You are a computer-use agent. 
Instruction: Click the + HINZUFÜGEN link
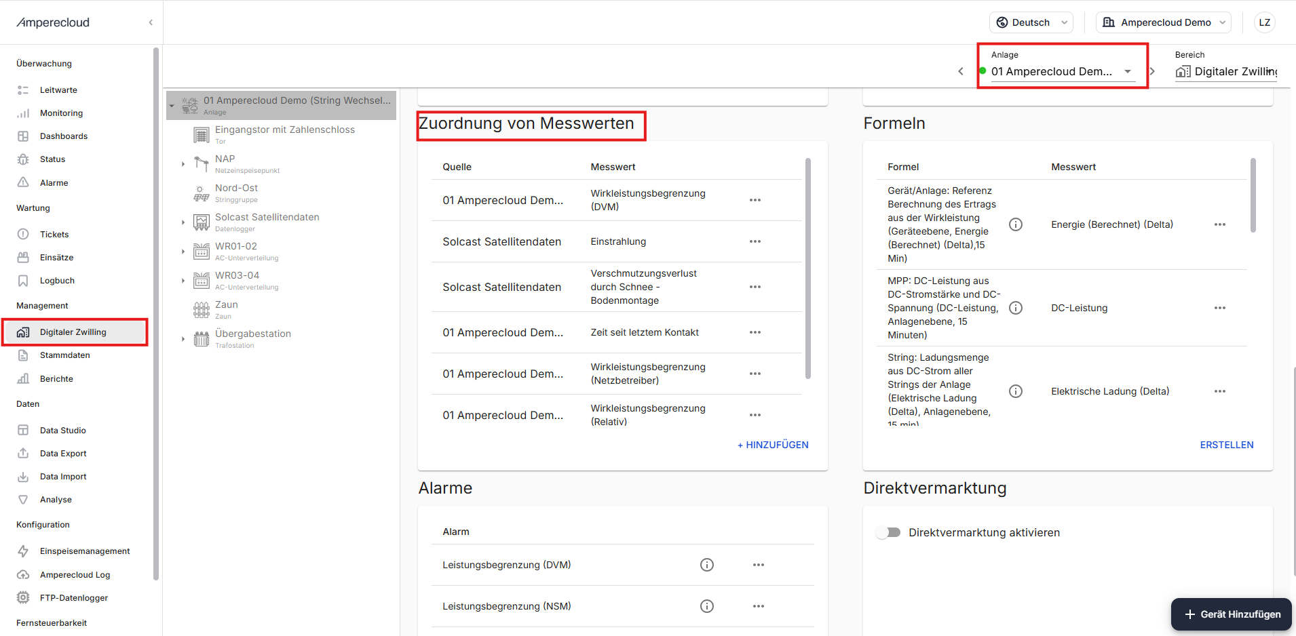773,445
